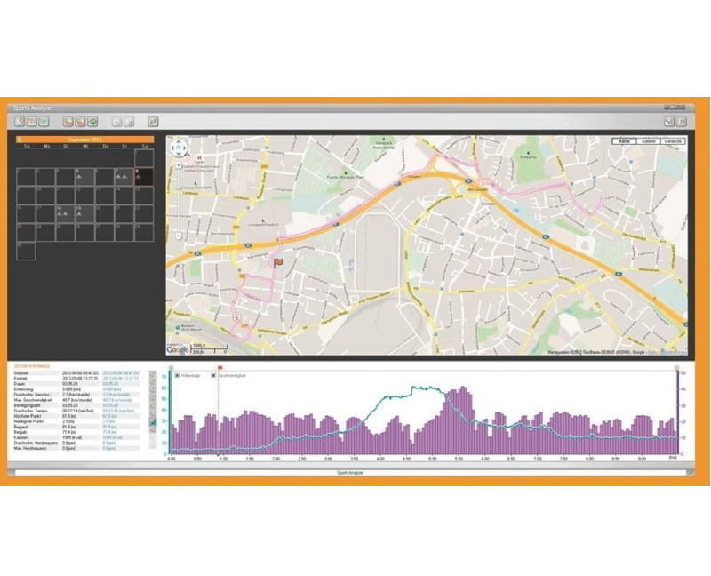Click the green round-arrow toolbar icon

(x=92, y=122)
